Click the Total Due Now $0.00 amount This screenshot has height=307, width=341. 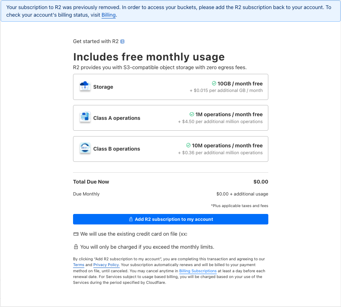(x=261, y=182)
